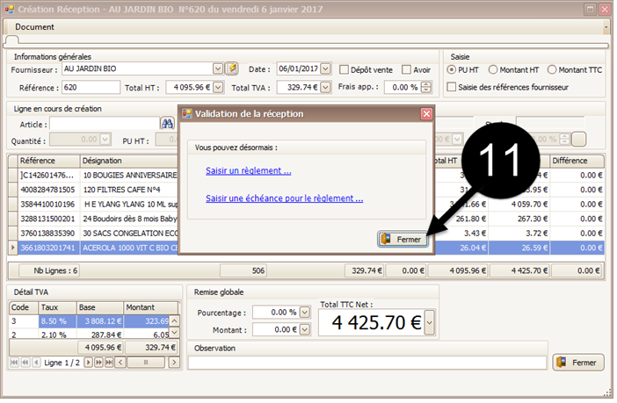Image resolution: width=617 pixels, height=403 pixels.
Task: Open the Total TTC Net dropdown arrow
Action: (x=430, y=322)
